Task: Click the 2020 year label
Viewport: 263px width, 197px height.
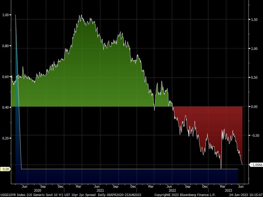Action: (x=37, y=190)
